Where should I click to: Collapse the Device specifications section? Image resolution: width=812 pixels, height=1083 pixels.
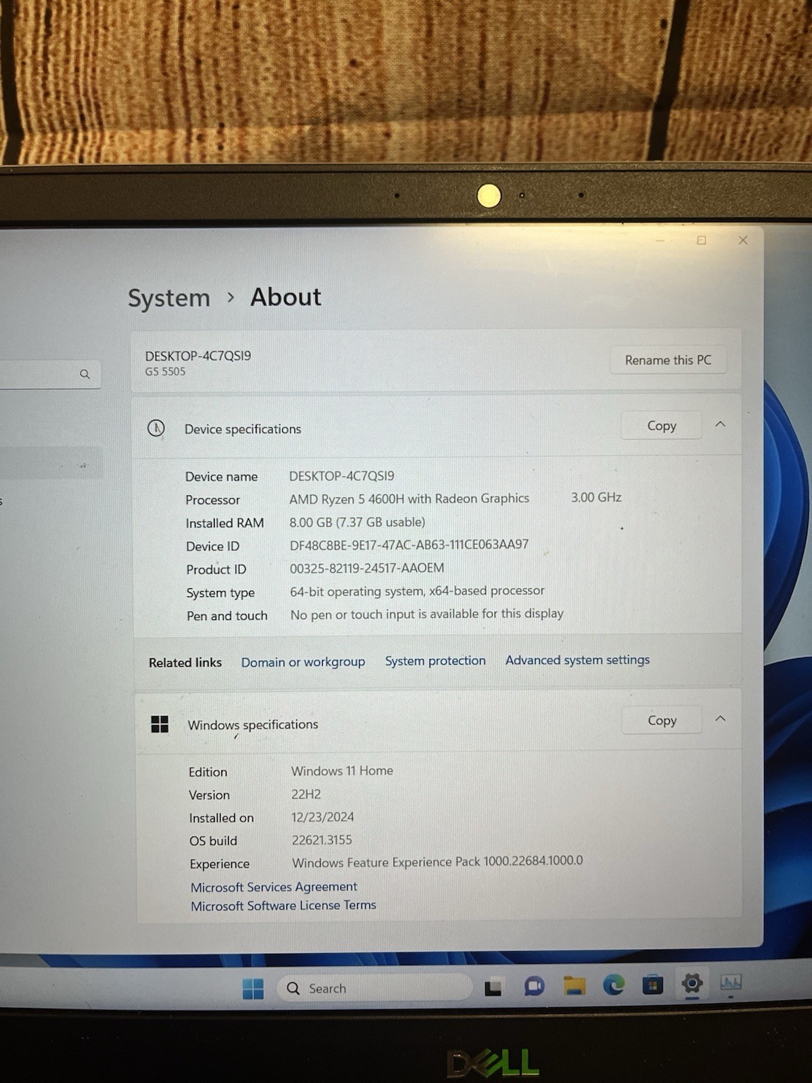[721, 424]
